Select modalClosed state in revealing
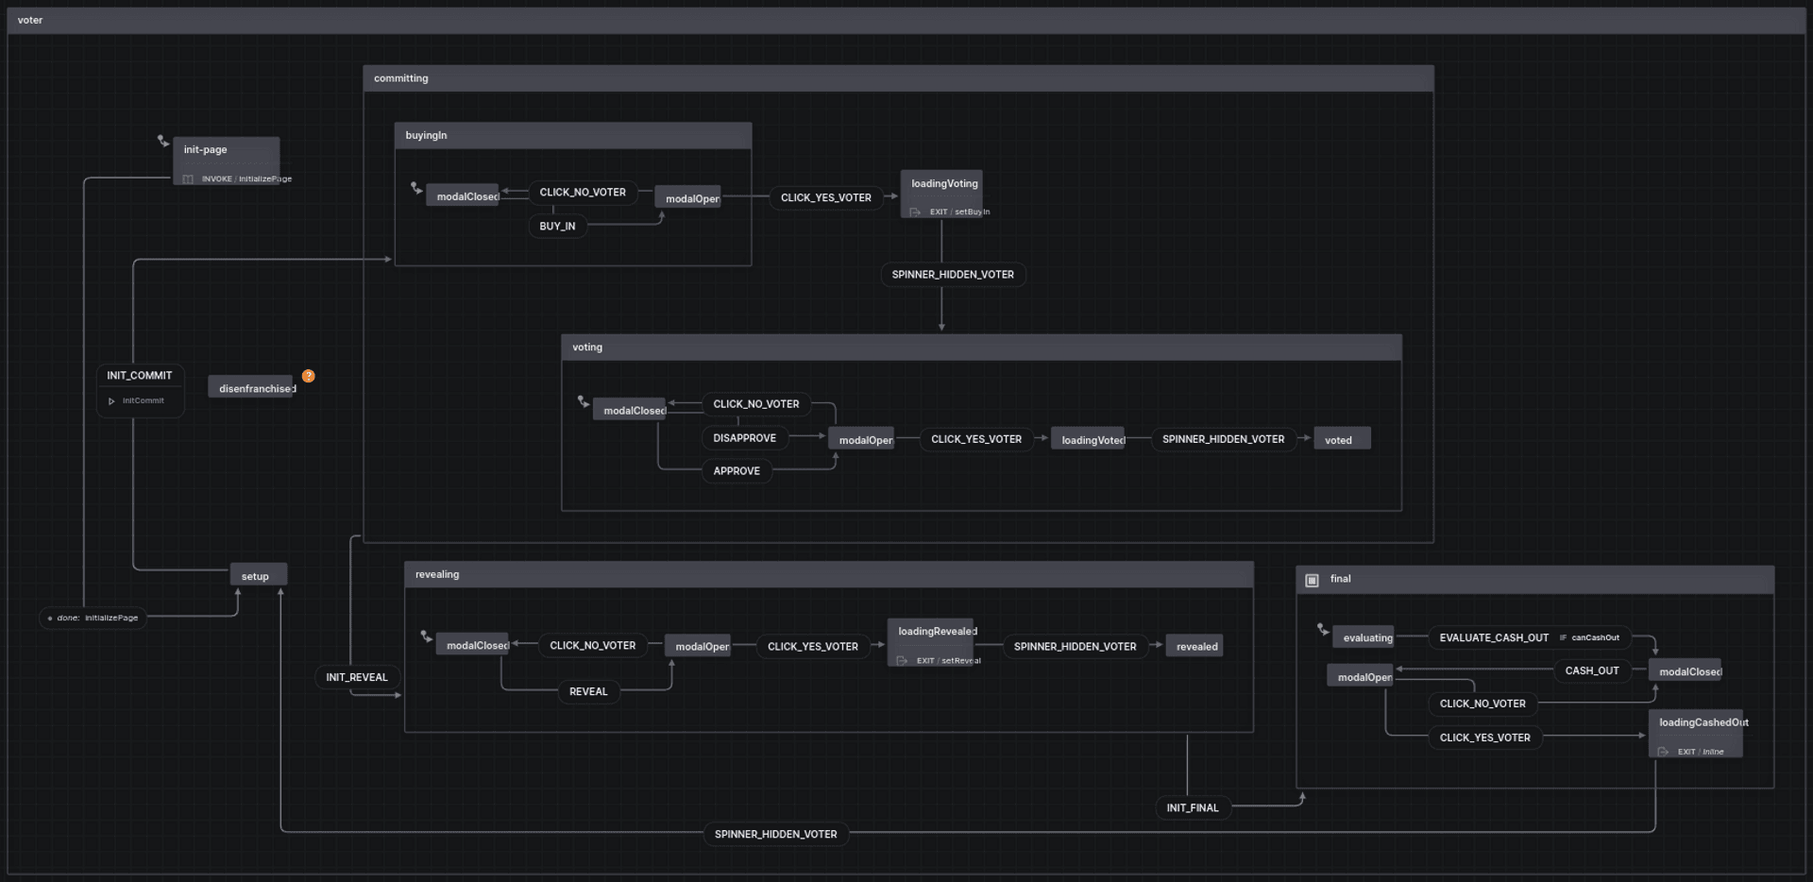 coord(472,645)
